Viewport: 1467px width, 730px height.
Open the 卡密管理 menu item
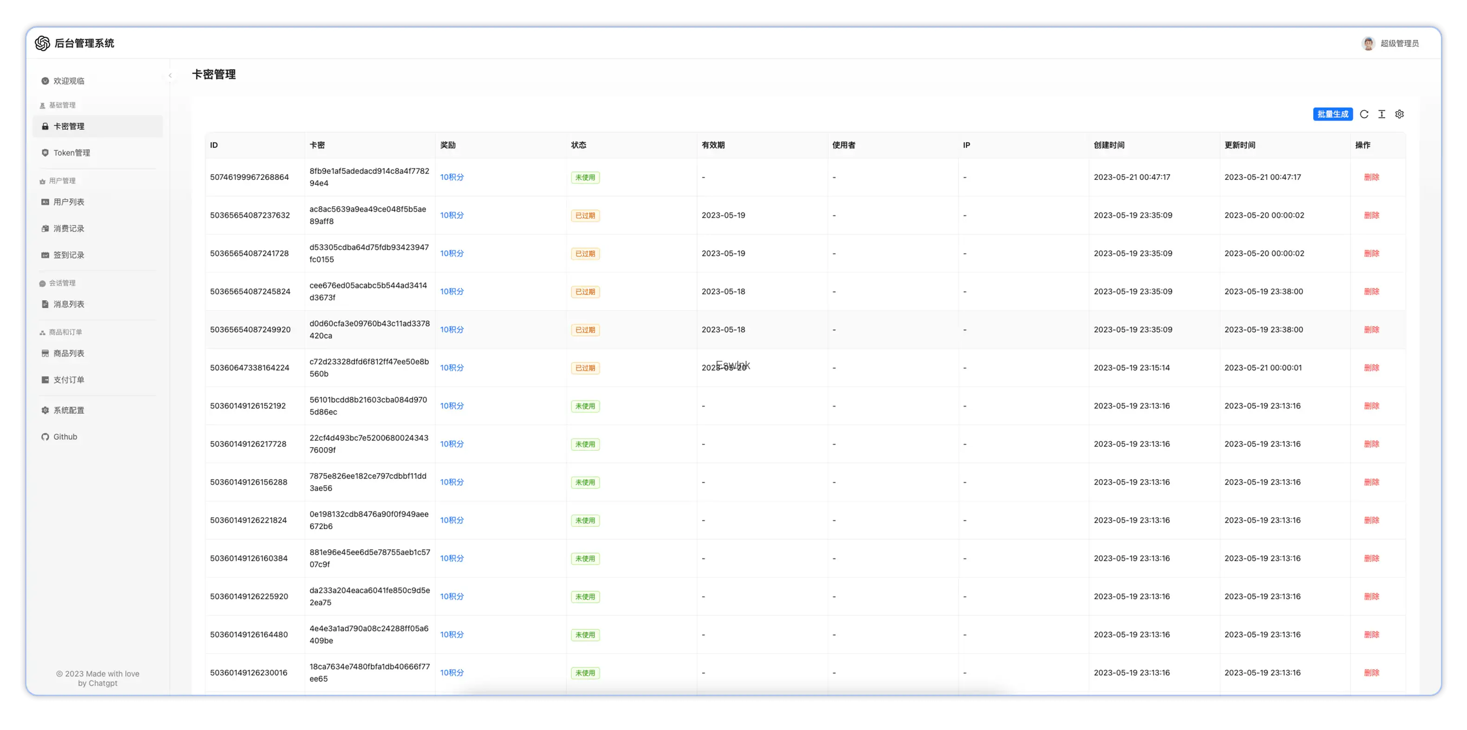(69, 126)
